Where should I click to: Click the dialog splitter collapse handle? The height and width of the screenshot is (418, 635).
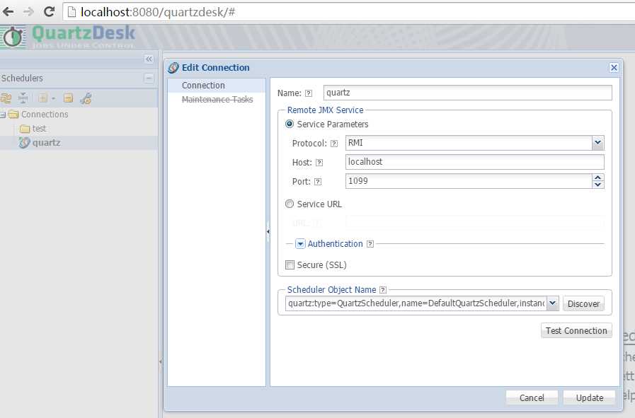[x=268, y=232]
